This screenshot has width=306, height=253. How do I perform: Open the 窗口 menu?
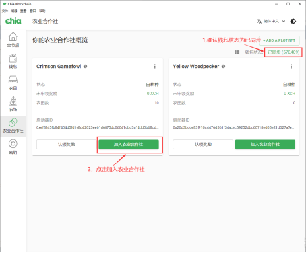(x=32, y=11)
